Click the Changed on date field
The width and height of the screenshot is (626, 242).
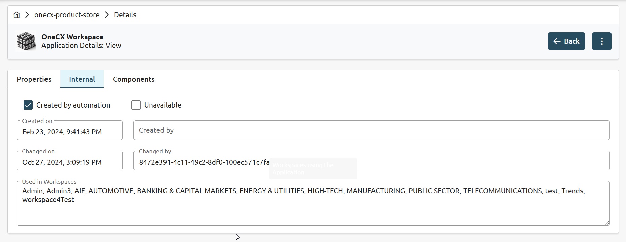click(x=69, y=162)
